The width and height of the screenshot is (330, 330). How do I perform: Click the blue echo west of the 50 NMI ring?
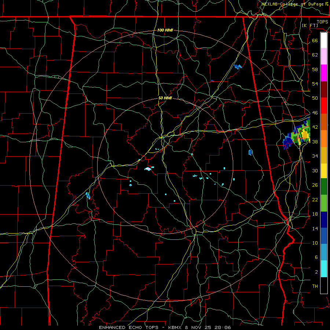click(88, 196)
